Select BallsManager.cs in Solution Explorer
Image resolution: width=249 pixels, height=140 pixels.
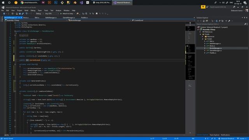tap(215, 44)
